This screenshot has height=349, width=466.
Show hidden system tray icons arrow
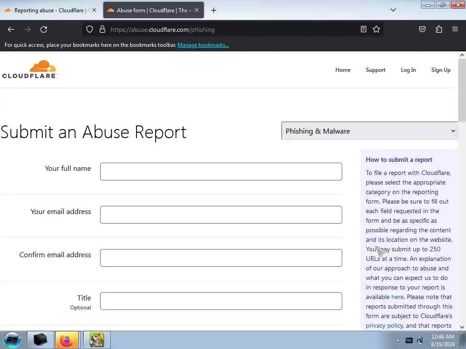(x=398, y=341)
